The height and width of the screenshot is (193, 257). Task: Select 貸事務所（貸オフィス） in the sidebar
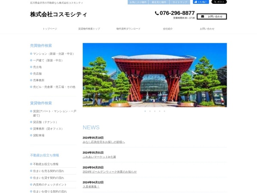[x=48, y=129]
